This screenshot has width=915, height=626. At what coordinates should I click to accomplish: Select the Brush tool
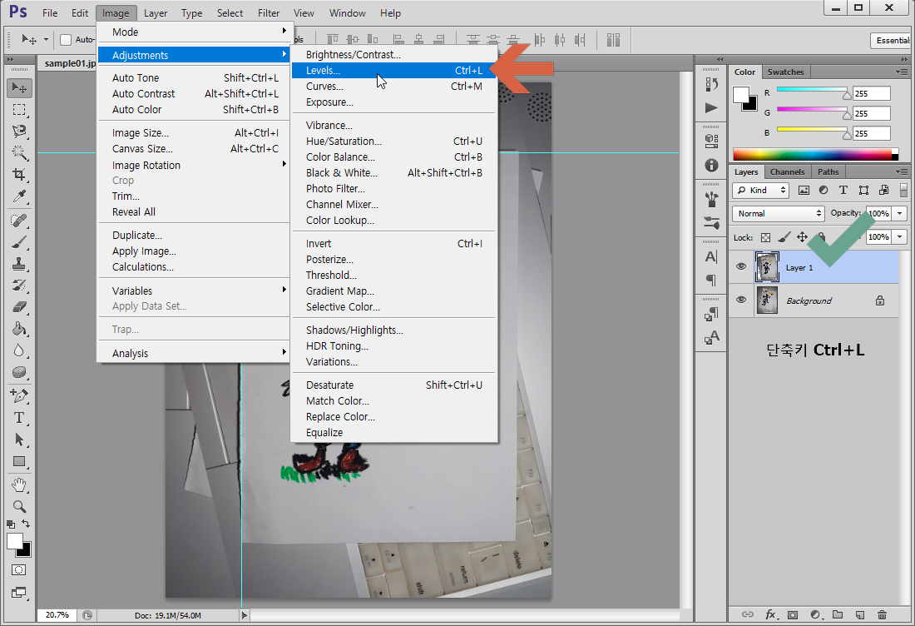(19, 242)
